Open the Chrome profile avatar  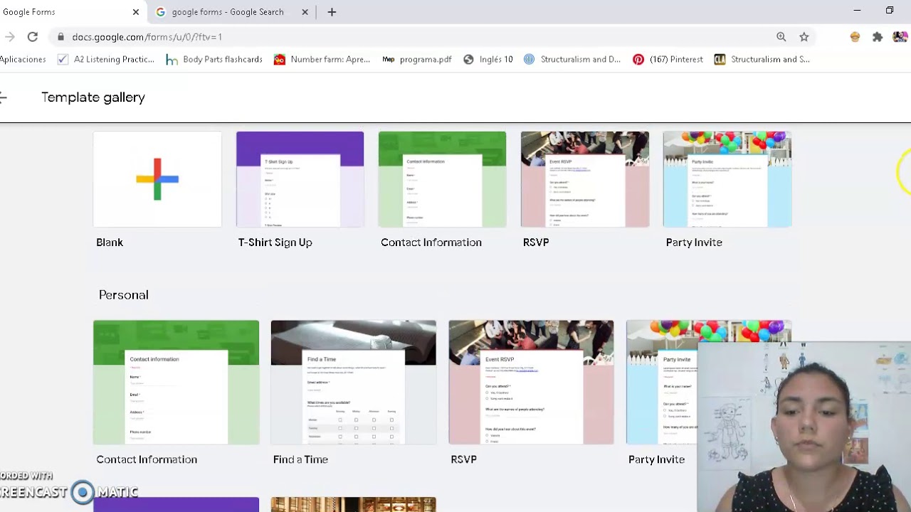(x=900, y=37)
